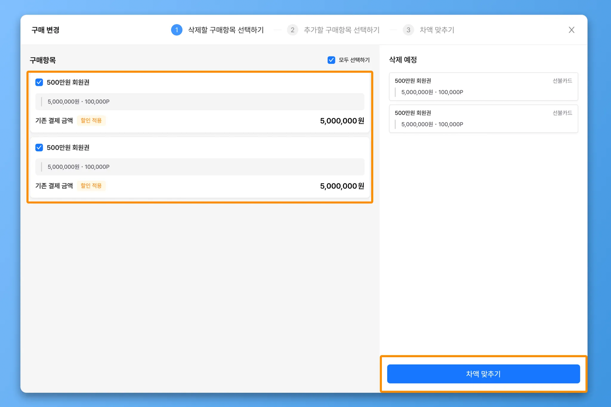
Task: Uncheck the second 500만원 회원권 checkbox
Action: tap(39, 148)
